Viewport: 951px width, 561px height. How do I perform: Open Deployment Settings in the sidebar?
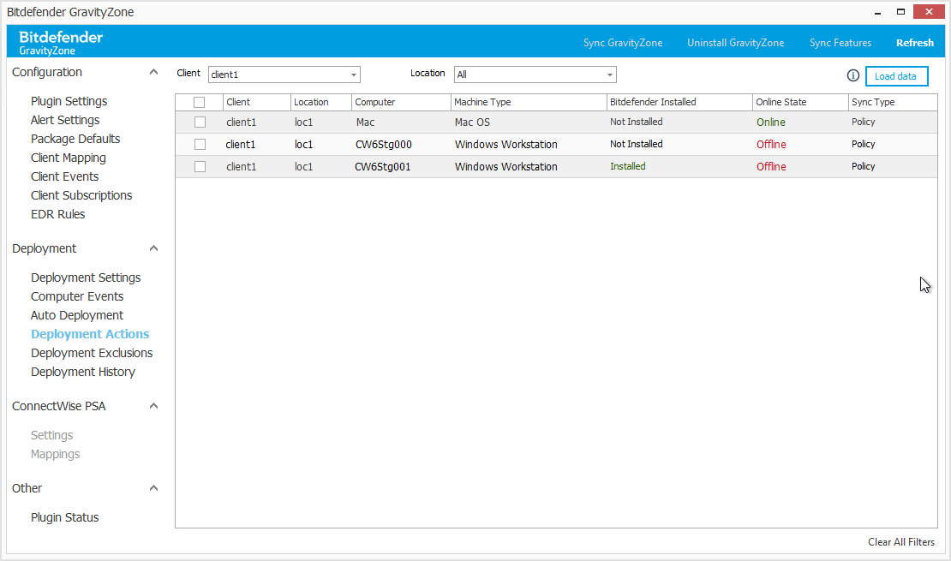point(86,277)
